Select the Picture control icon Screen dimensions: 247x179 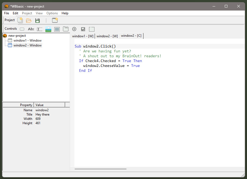(48, 29)
